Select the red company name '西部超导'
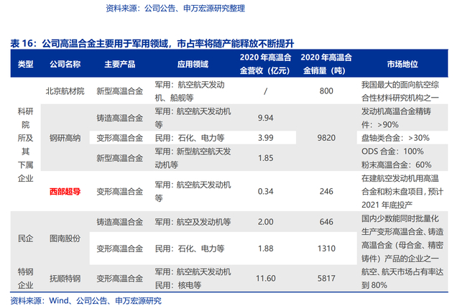 point(65,191)
